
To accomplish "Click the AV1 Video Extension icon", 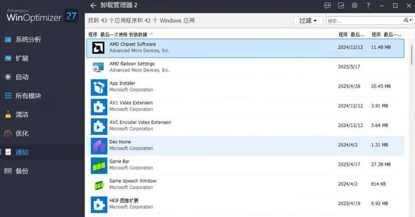I will tap(99, 107).
